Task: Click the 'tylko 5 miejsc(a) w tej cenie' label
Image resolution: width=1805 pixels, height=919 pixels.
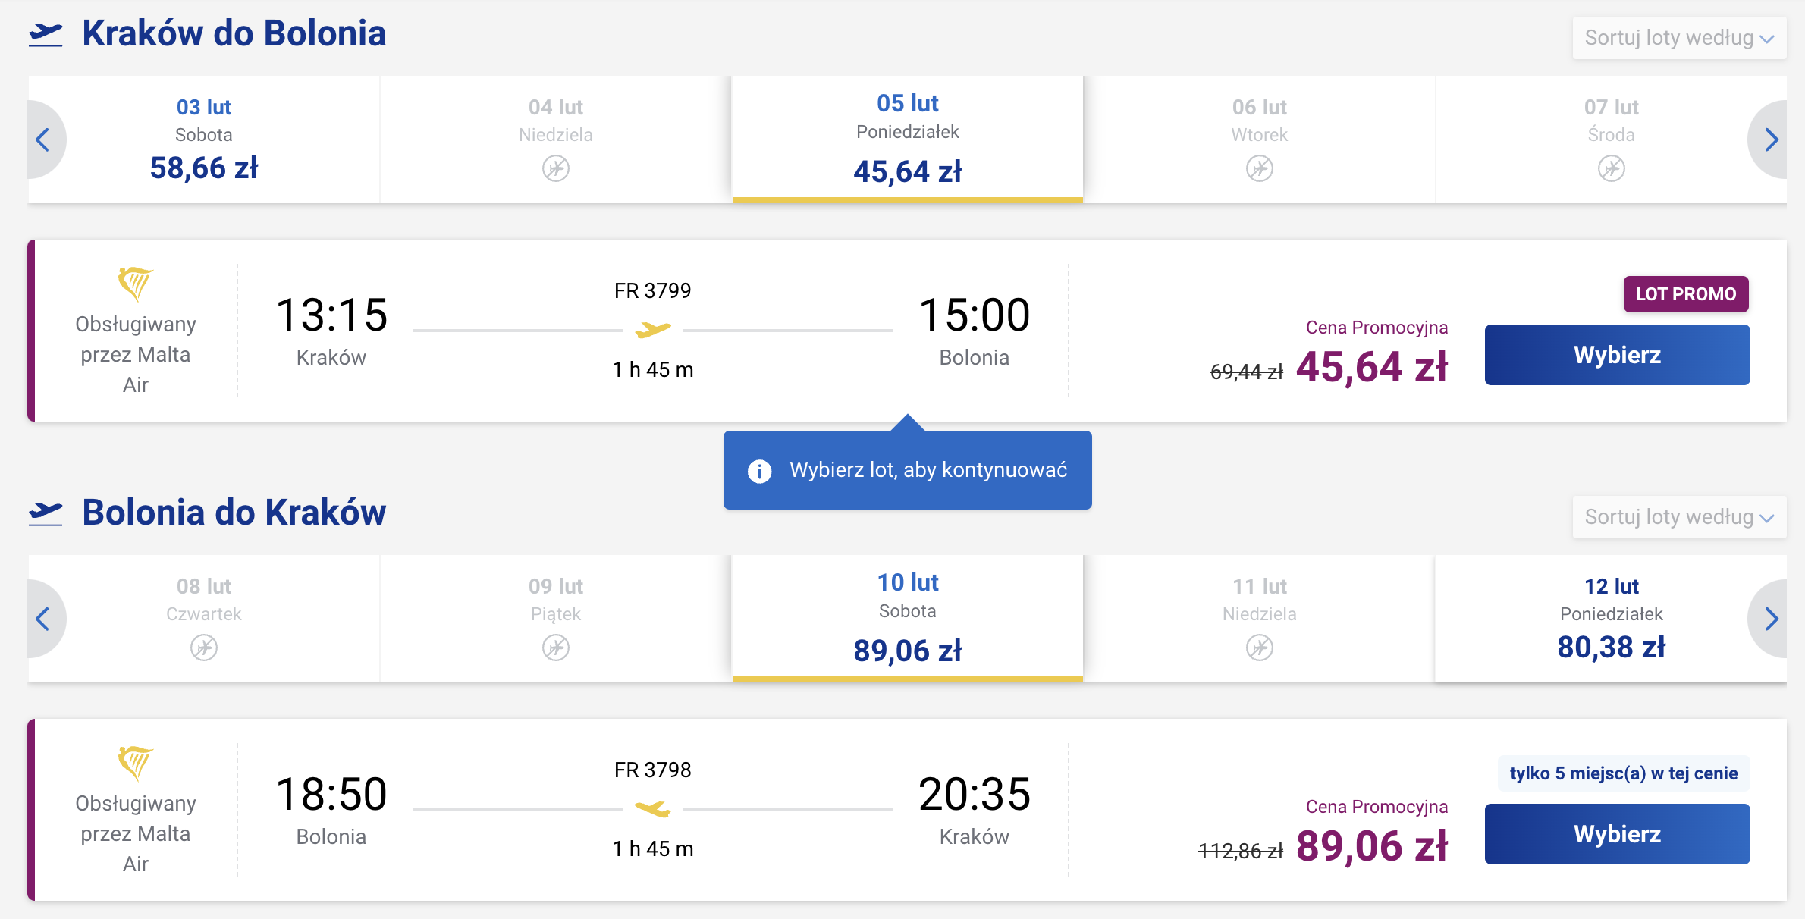Action: click(x=1624, y=773)
